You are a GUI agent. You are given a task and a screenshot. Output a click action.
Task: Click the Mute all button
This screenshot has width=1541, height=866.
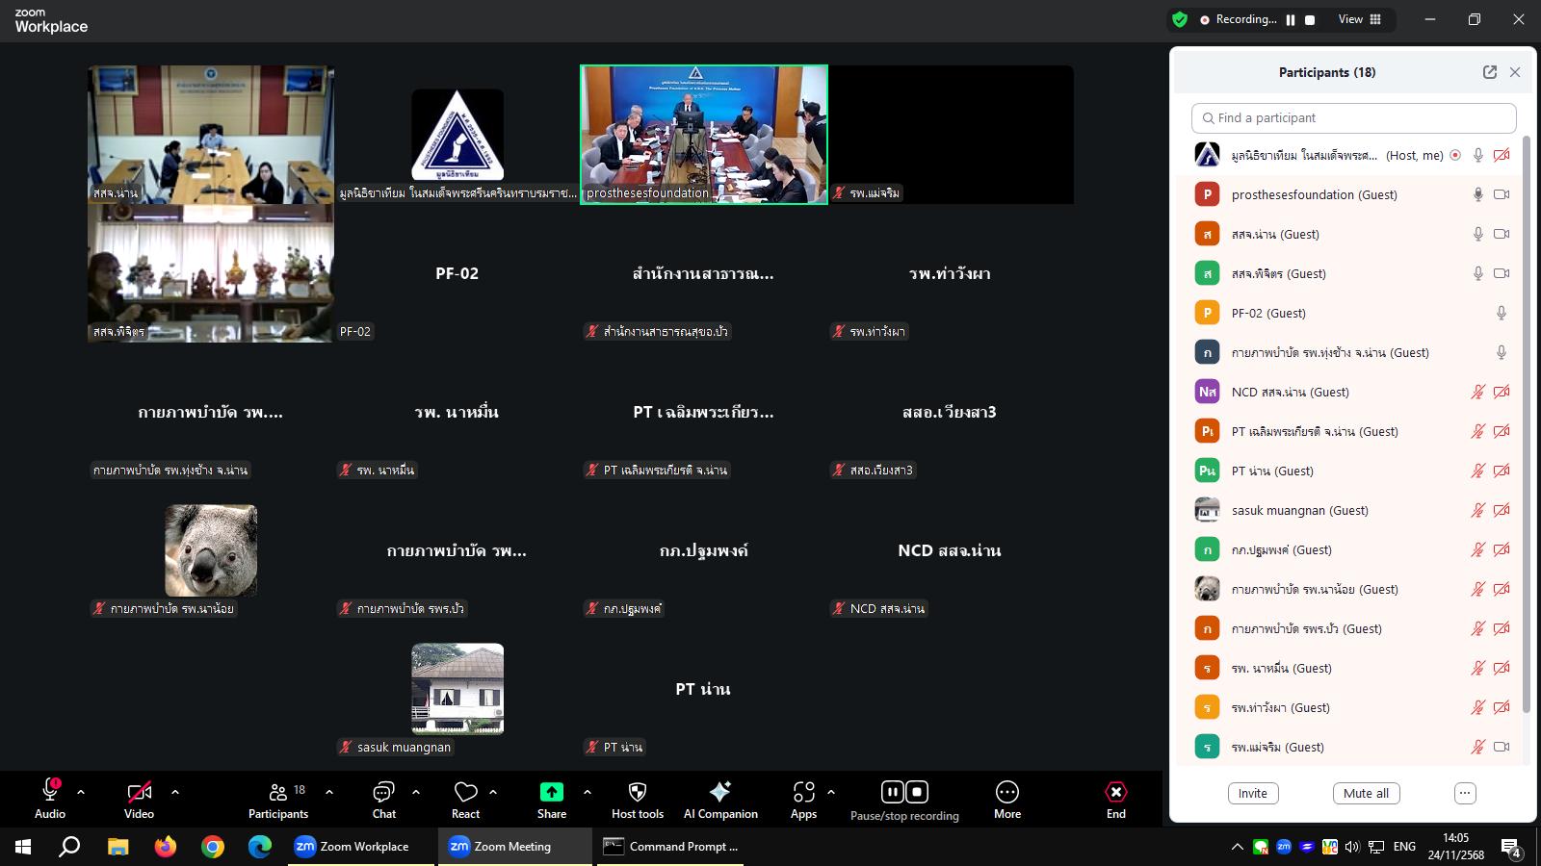[1366, 794]
